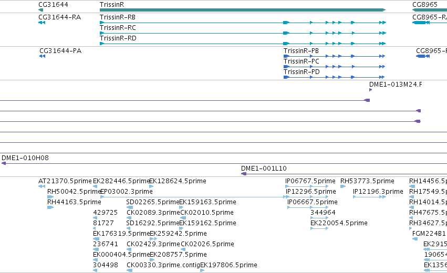Select the 429725 feature label
447x273 pixels.
coord(105,213)
